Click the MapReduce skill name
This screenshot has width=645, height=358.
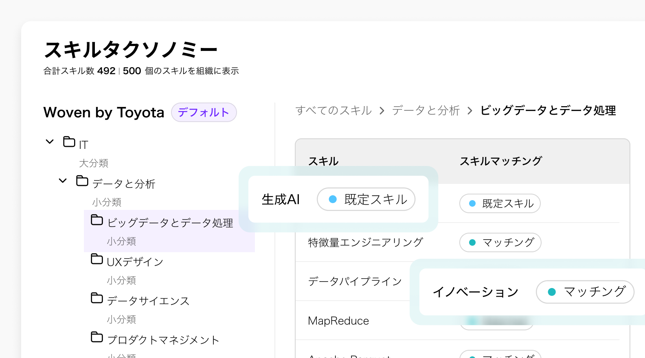pos(338,321)
